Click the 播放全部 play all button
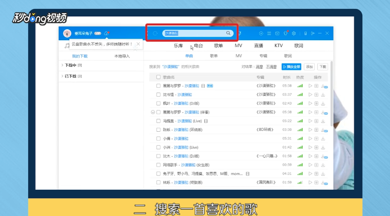This screenshot has height=216, width=390. (x=291, y=66)
